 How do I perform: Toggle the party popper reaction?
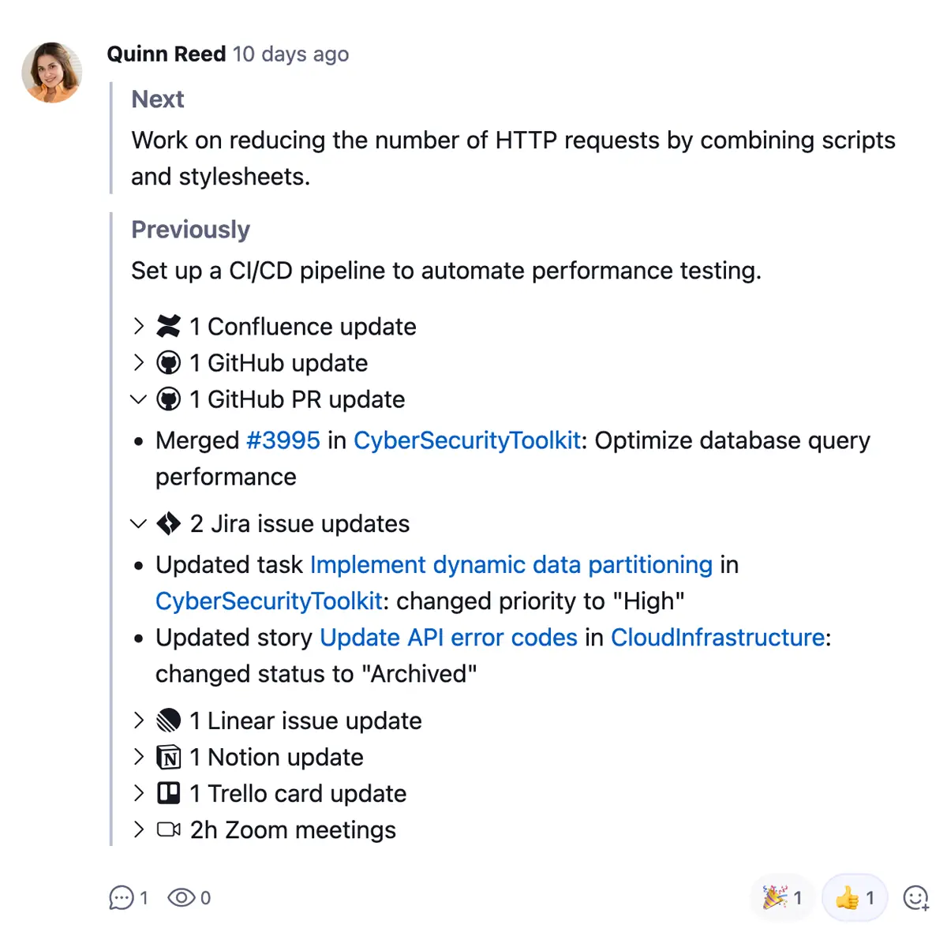point(782,897)
